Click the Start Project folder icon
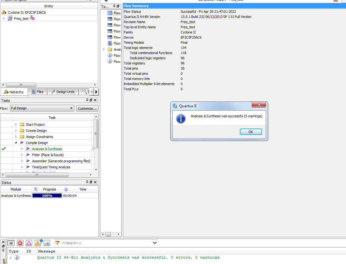The image size is (346, 264). [22, 124]
